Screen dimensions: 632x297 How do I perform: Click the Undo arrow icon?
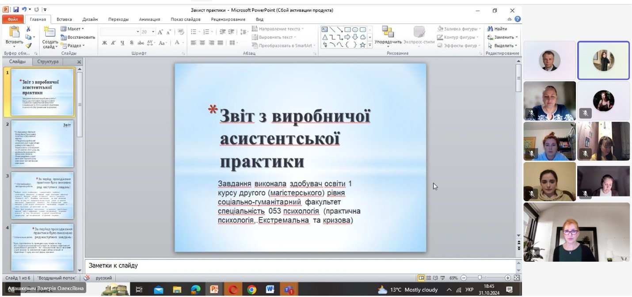pyautogui.click(x=25, y=10)
